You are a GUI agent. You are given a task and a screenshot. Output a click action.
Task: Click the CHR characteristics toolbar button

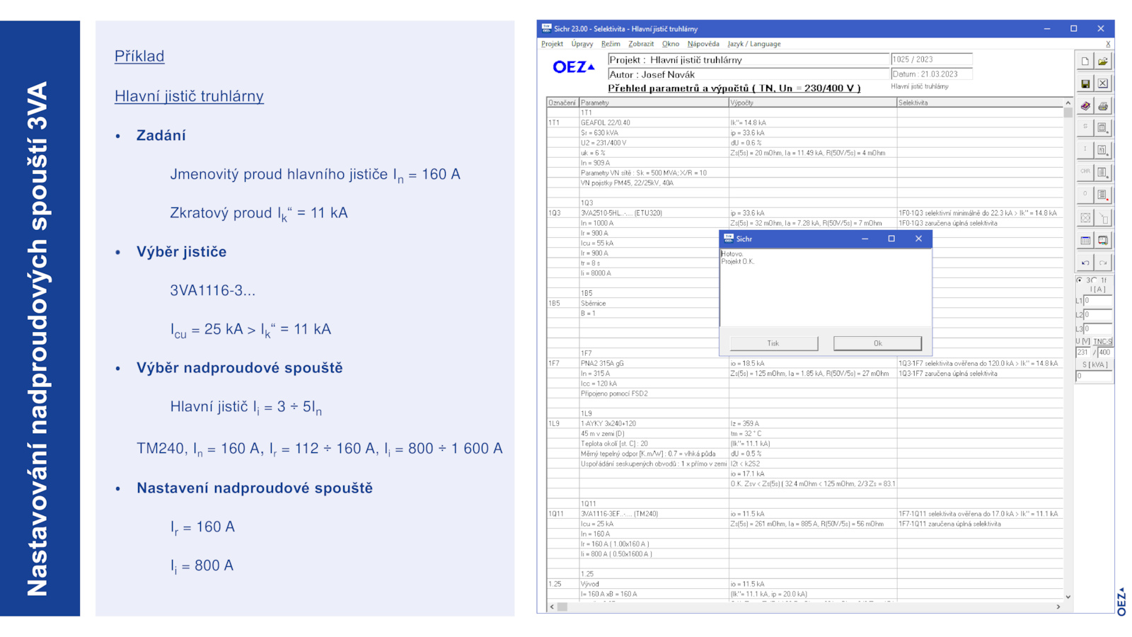1085,172
